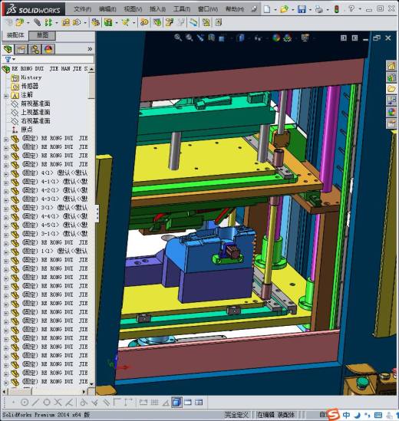
Task: Open the Design Library pane
Action: (391, 77)
